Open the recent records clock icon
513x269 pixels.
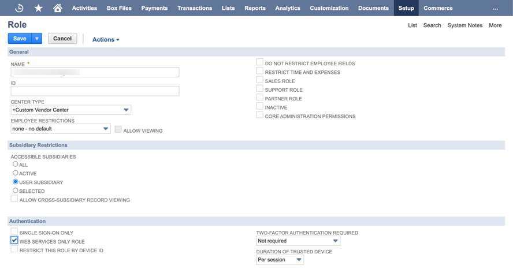(x=19, y=8)
